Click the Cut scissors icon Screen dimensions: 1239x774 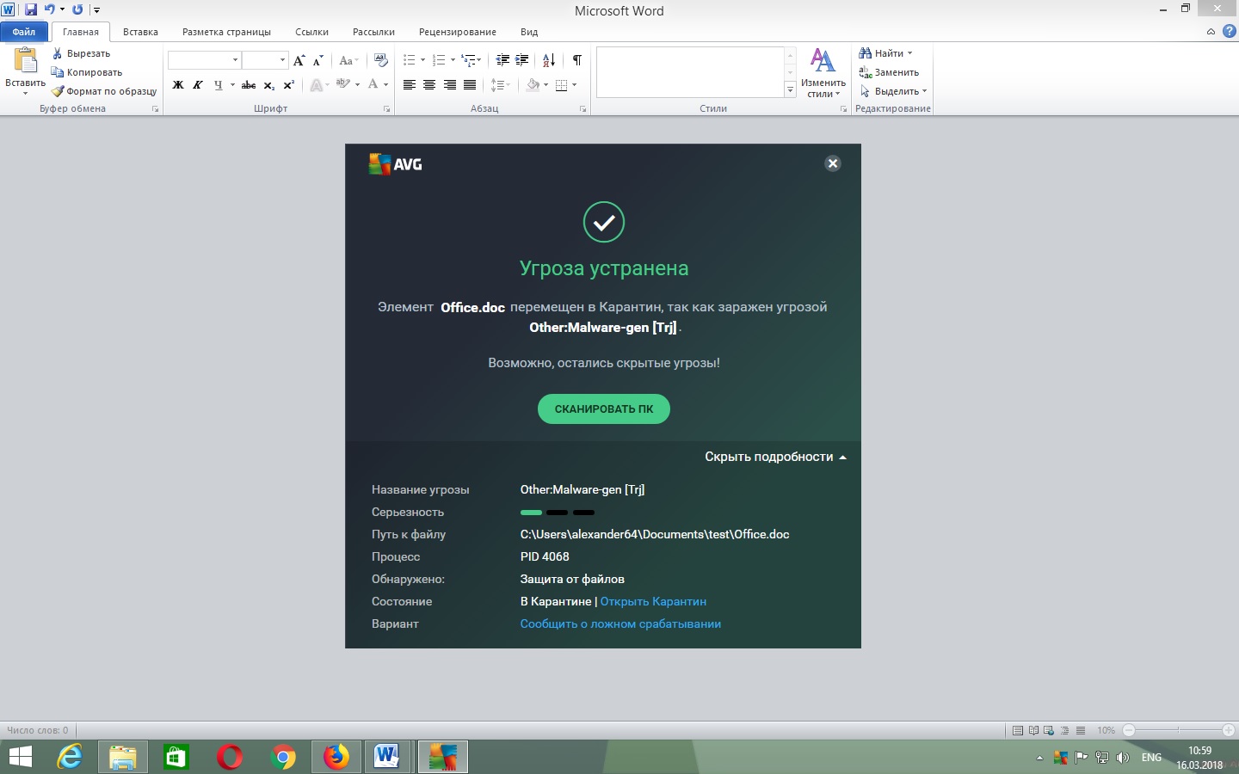coord(58,53)
